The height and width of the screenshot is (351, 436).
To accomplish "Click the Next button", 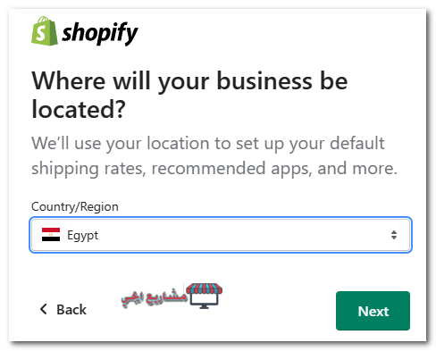I will [x=373, y=311].
